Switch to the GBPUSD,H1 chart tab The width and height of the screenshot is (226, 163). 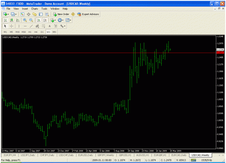[x=125, y=155]
